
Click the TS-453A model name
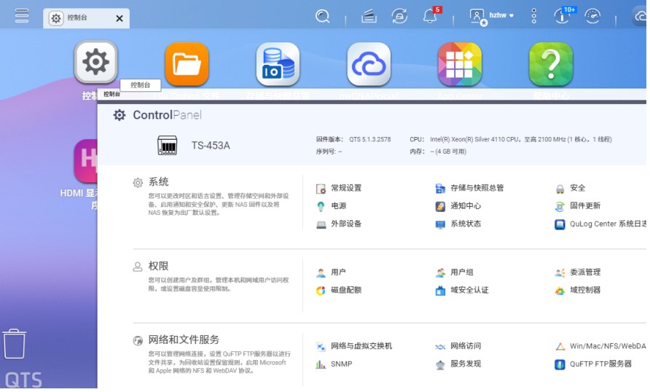click(x=211, y=146)
